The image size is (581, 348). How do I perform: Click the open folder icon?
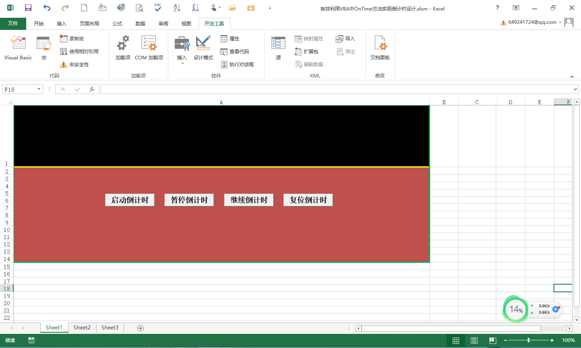(x=232, y=8)
